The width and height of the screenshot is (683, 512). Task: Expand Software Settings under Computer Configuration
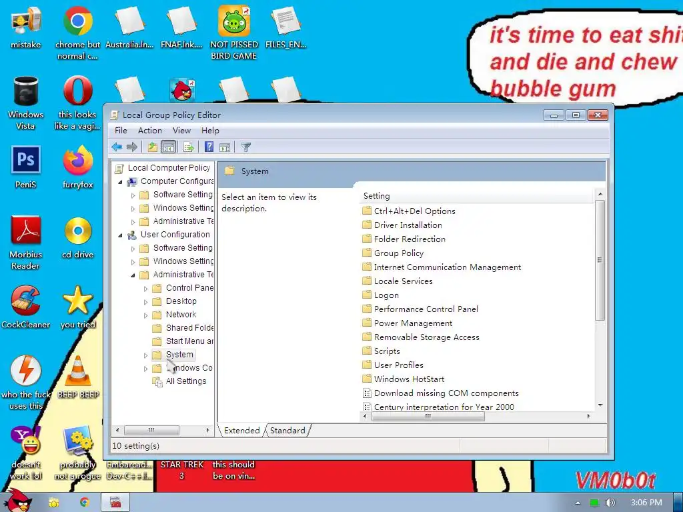click(133, 195)
